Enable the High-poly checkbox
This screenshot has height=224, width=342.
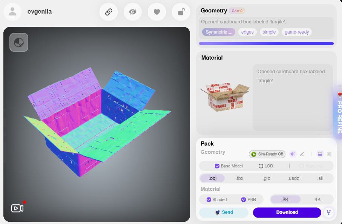click(x=301, y=166)
